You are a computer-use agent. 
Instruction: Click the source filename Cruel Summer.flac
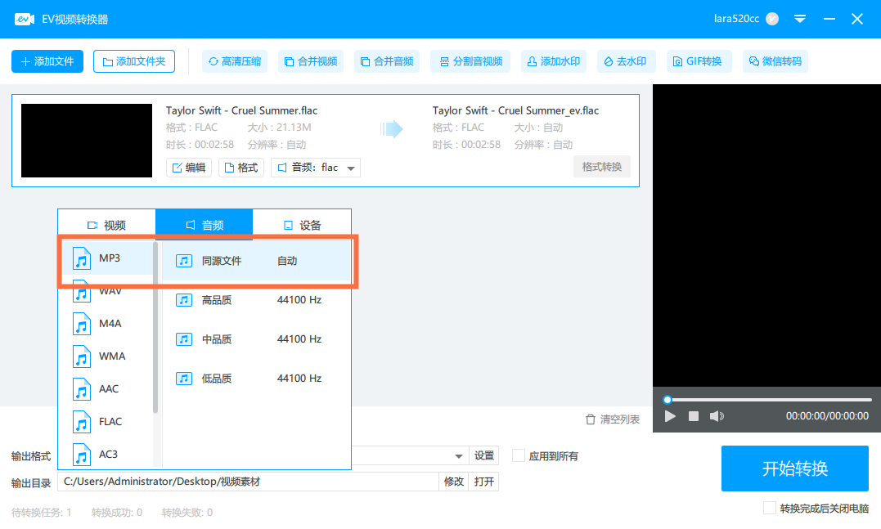[x=241, y=110]
